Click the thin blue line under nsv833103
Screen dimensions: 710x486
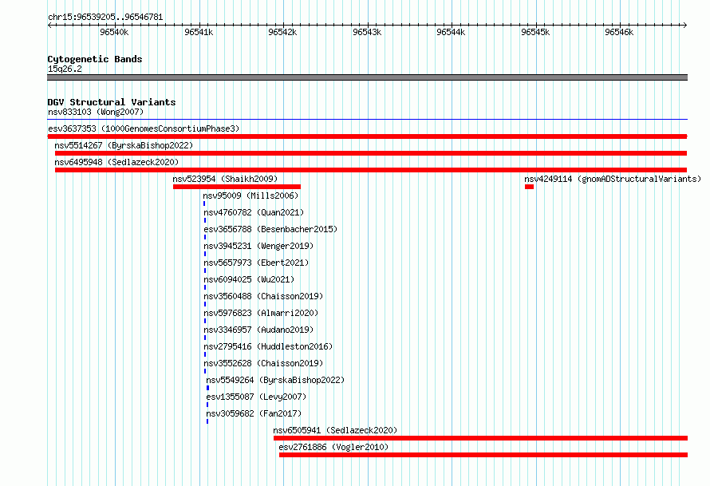coord(367,120)
